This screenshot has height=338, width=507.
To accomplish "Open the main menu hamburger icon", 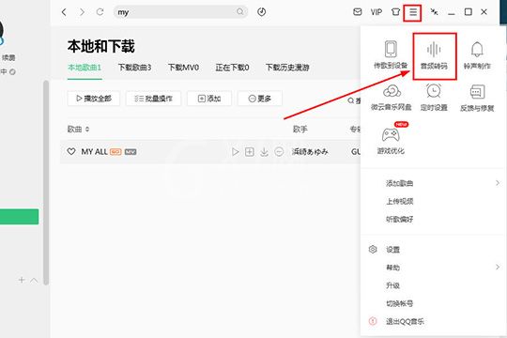I will [412, 12].
